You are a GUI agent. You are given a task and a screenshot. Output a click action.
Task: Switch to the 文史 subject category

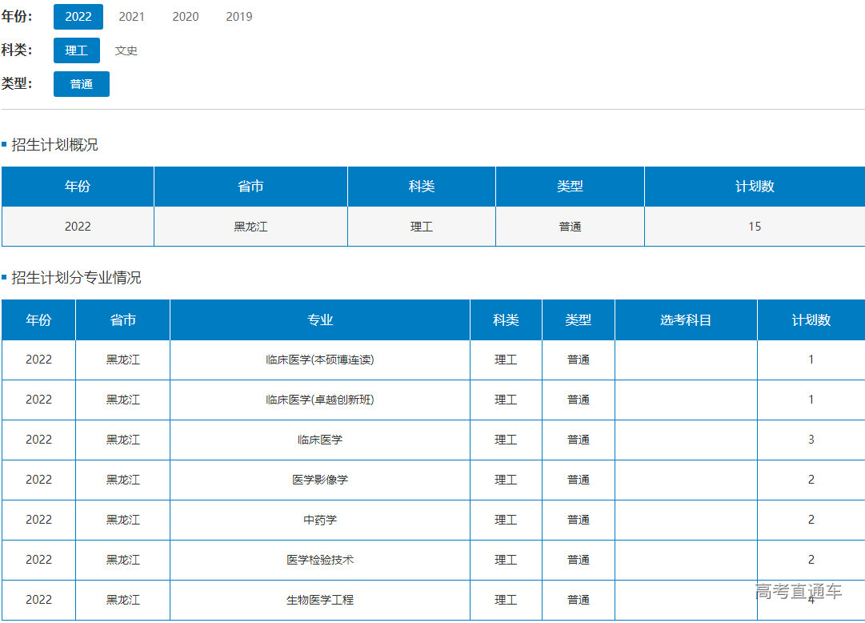pos(126,50)
